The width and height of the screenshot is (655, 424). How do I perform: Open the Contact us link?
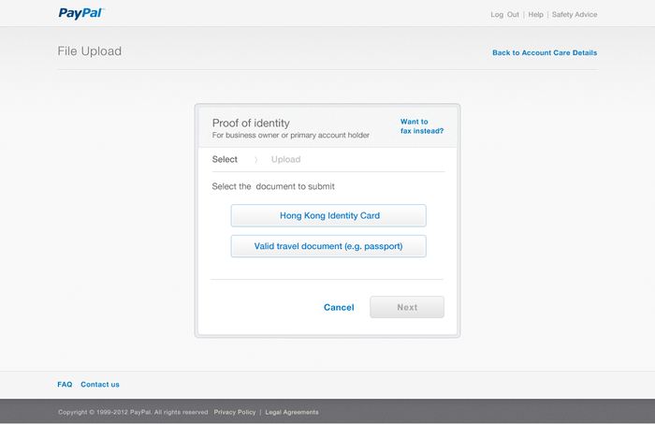coord(100,385)
